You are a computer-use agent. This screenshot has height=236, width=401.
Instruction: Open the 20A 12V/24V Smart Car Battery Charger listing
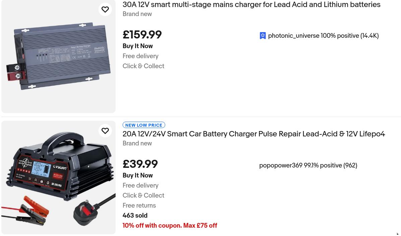tap(254, 134)
